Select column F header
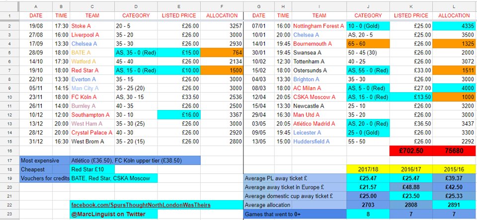 (222, 6)
